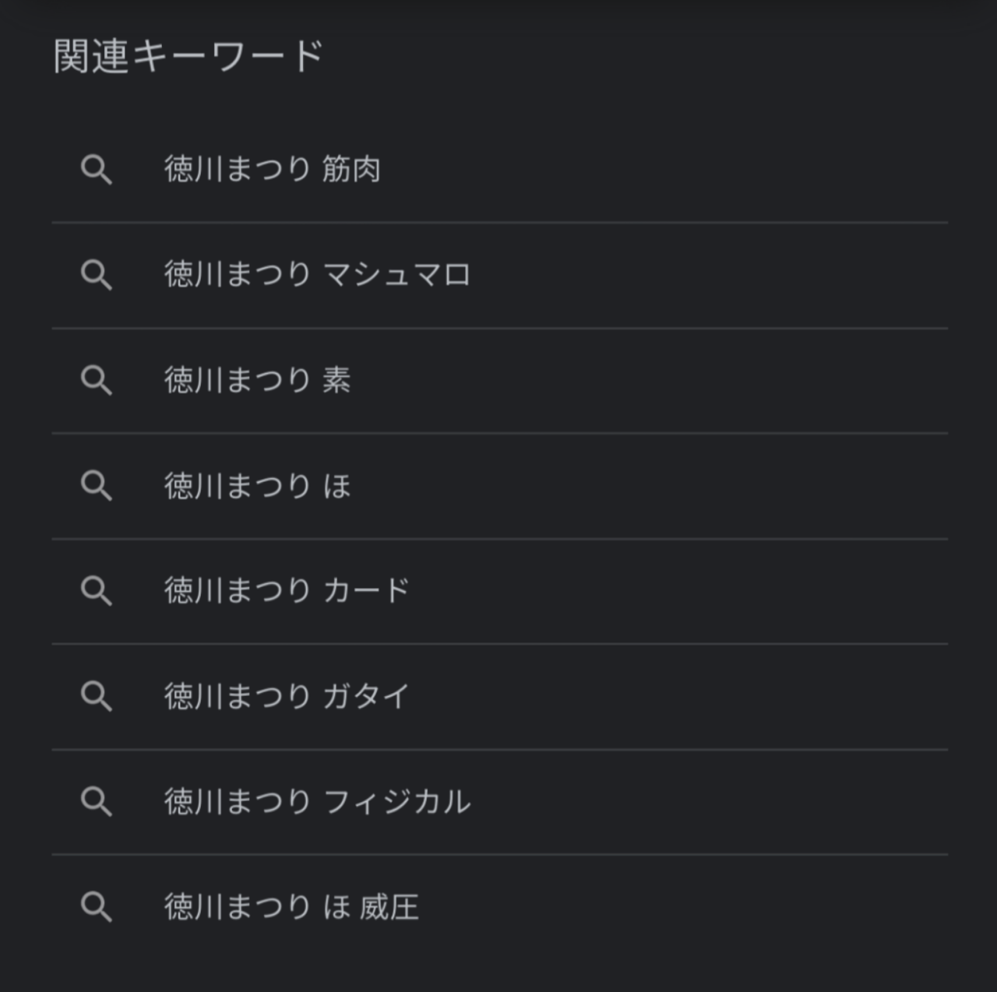
Task: Click search icon for カード suggestion
Action: [97, 591]
